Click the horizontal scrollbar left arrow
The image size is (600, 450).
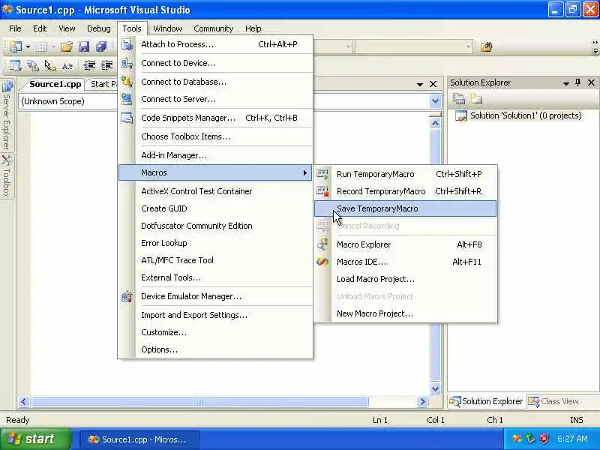(24, 401)
